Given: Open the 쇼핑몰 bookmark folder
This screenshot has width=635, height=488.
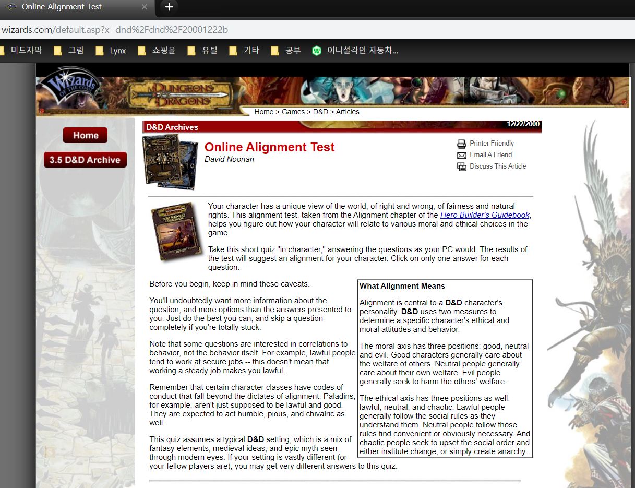Looking at the screenshot, I should click(x=157, y=51).
